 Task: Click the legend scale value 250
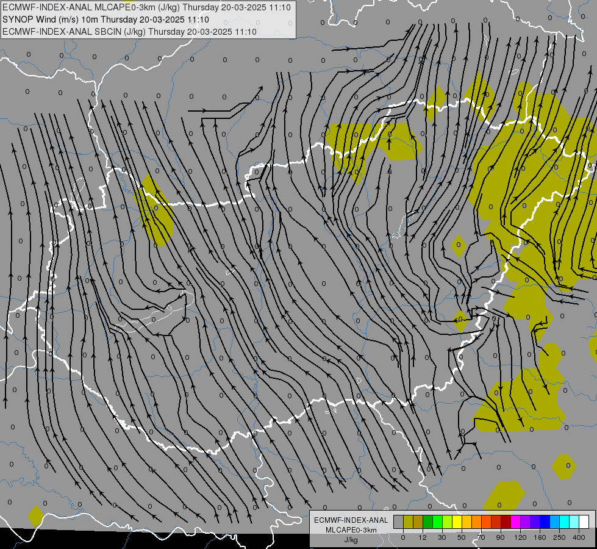click(559, 537)
